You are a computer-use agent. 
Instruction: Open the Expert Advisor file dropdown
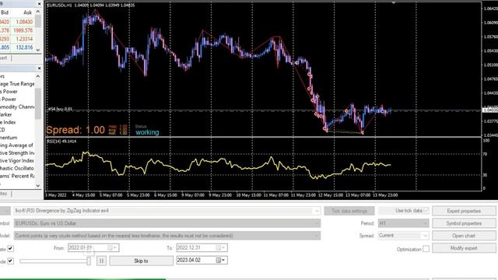click(x=317, y=211)
